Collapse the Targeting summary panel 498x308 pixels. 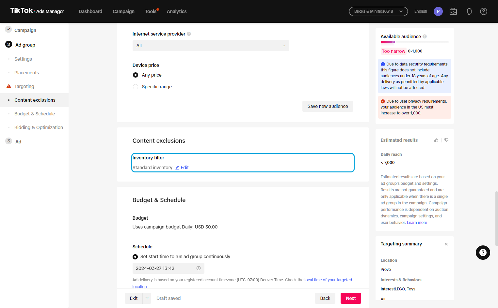(x=446, y=244)
